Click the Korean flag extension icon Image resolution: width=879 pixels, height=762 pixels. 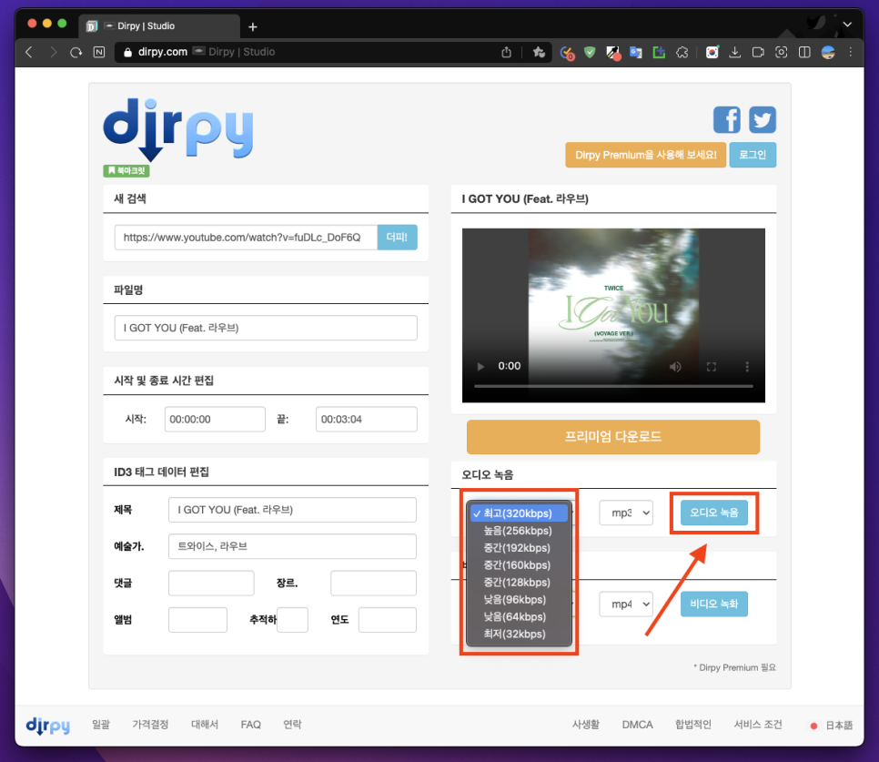point(712,53)
